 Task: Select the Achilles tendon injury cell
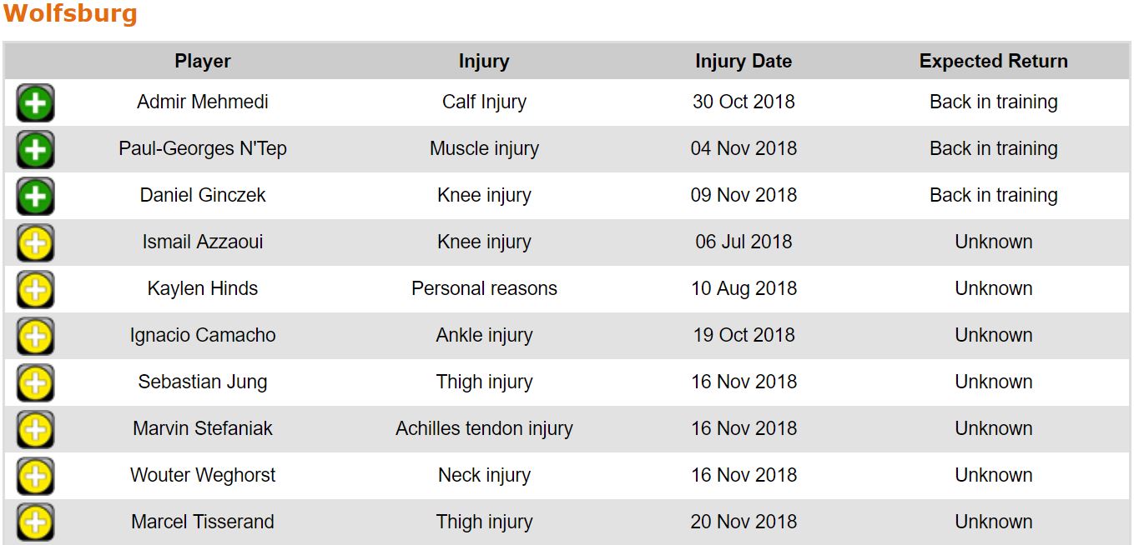(484, 428)
